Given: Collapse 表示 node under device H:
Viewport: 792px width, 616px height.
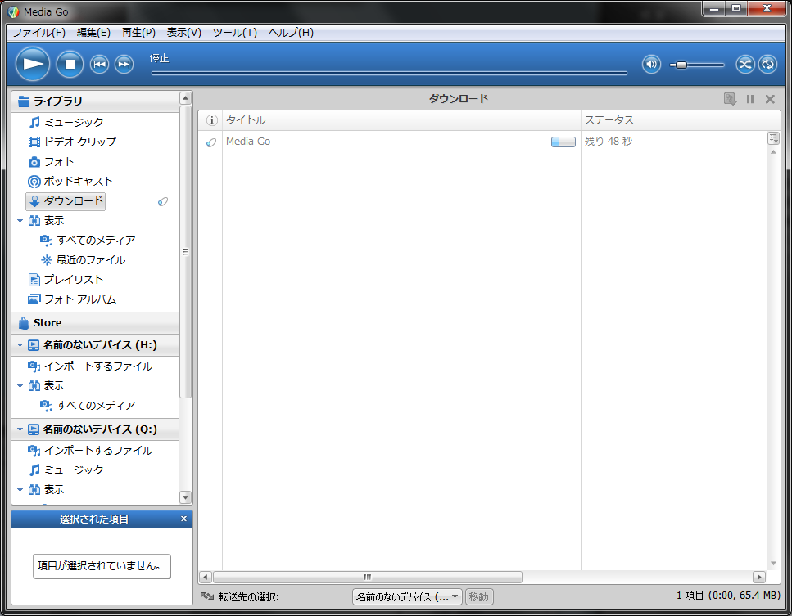Looking at the screenshot, I should coord(20,386).
